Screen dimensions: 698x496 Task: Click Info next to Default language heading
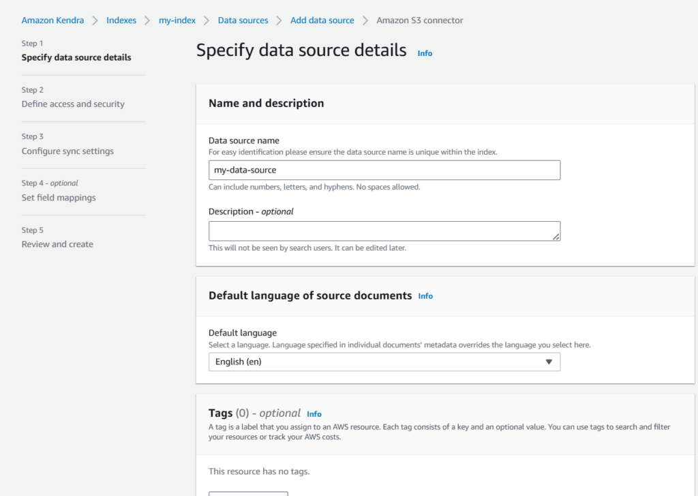tap(425, 296)
